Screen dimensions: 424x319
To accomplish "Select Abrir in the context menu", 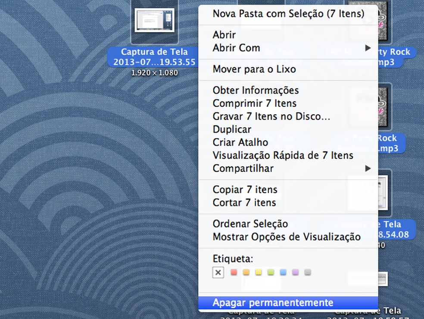I will [288, 34].
